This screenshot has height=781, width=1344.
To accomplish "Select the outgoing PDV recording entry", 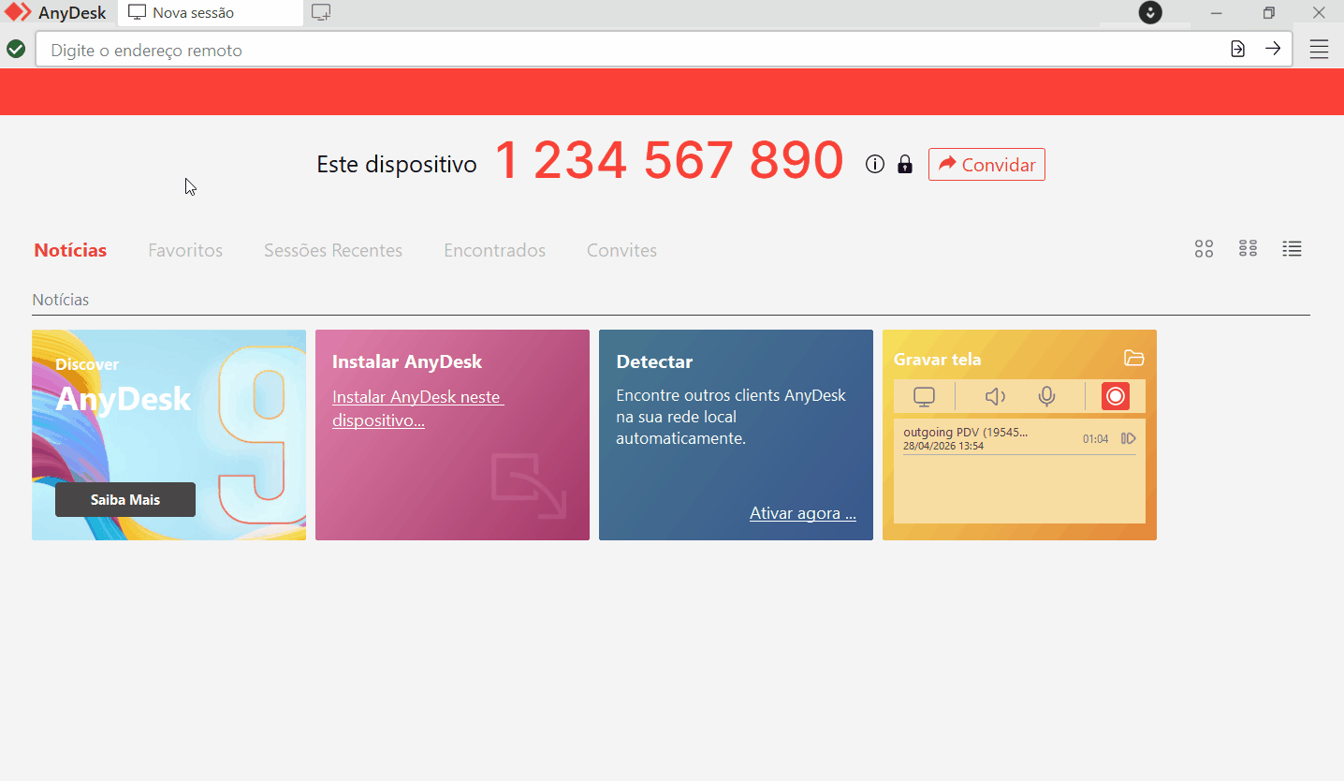I will pyautogui.click(x=1019, y=438).
